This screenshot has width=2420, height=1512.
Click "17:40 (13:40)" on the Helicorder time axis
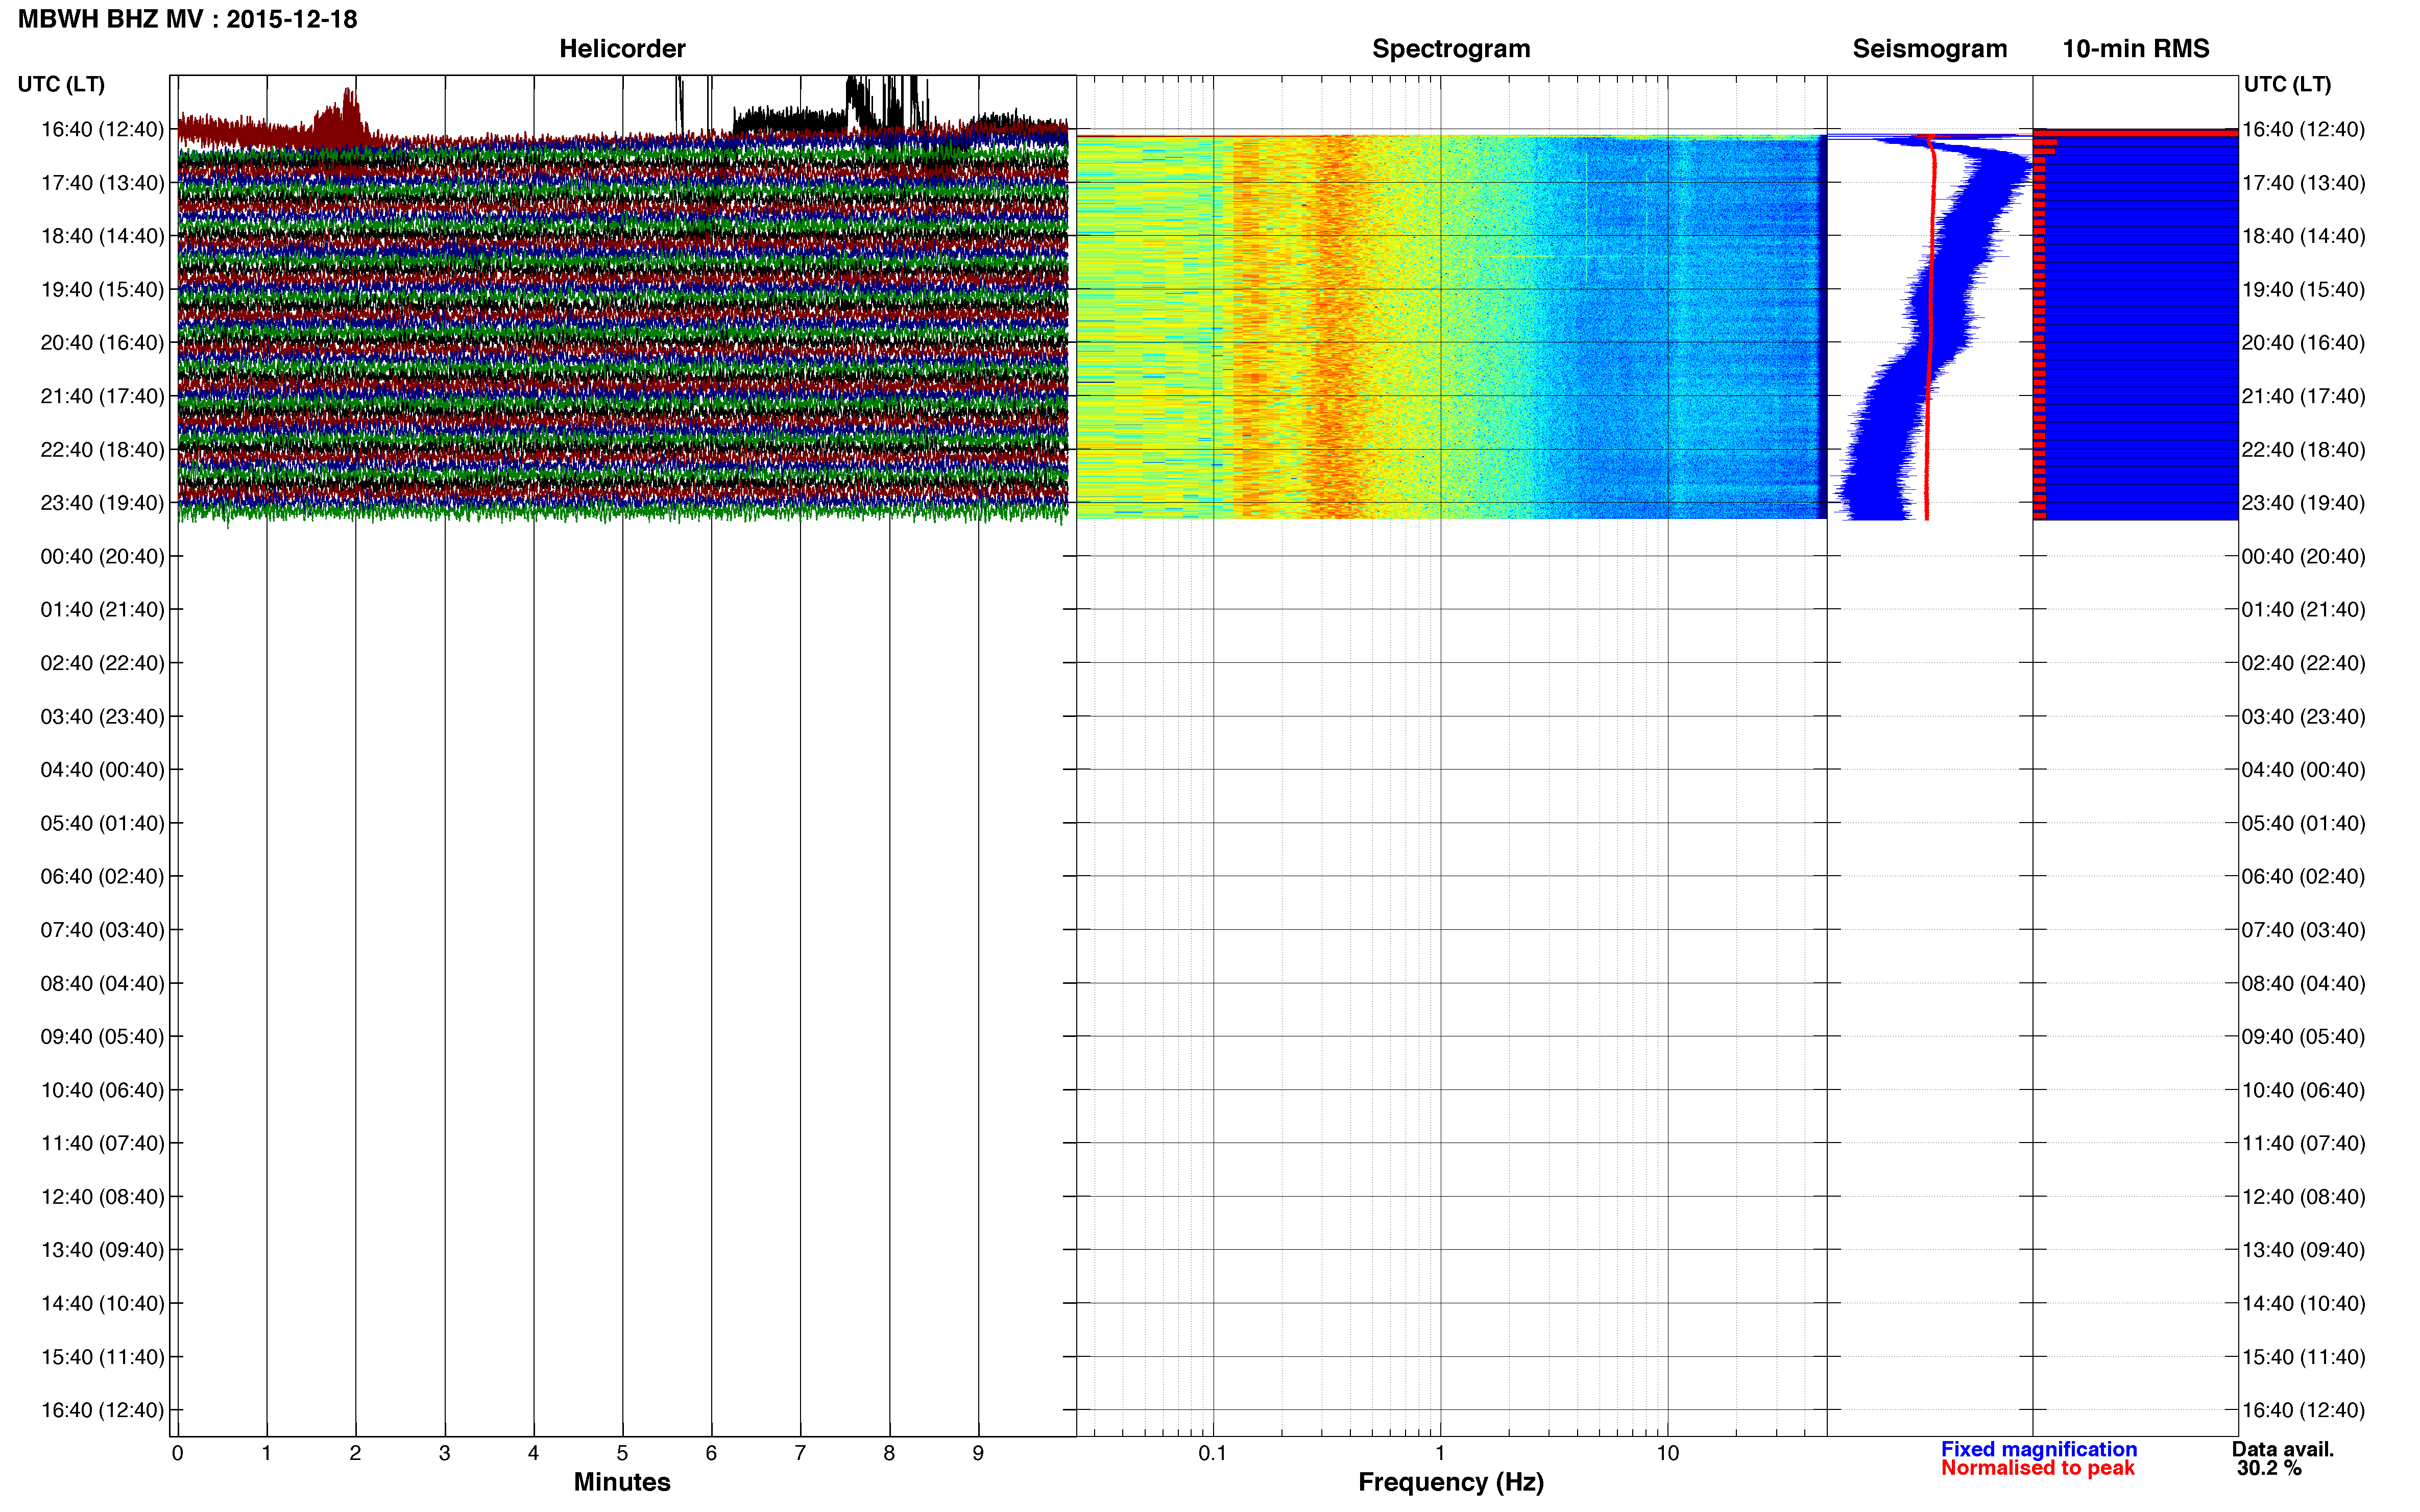coord(102,183)
